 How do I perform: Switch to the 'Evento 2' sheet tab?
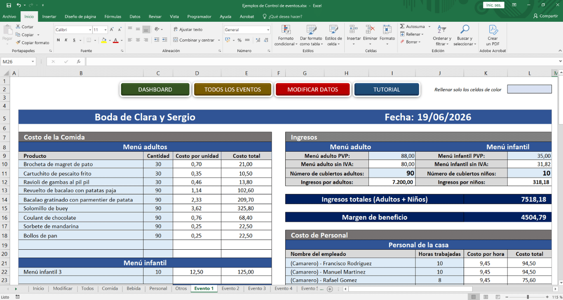tap(230, 288)
